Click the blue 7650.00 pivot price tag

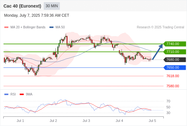click(x=175, y=67)
